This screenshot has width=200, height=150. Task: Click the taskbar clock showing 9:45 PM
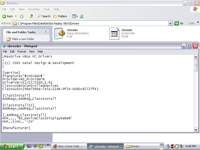click(x=191, y=146)
